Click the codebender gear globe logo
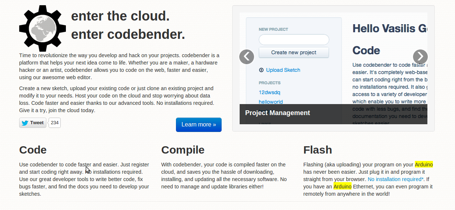 [42, 28]
